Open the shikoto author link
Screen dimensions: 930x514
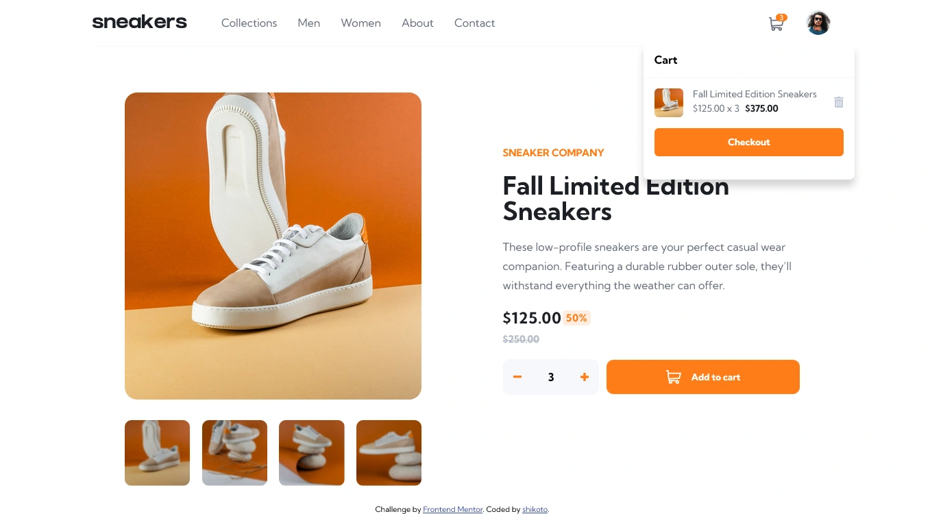535,509
